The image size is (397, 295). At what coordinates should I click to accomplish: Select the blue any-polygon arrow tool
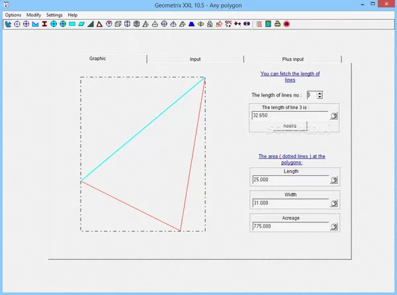click(8, 24)
